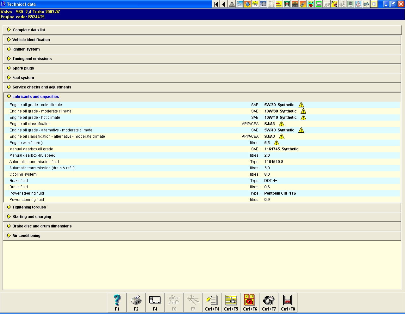Click the Manual gearbox 4/5 speed label
Image resolution: width=405 pixels, height=314 pixels.
tap(32, 155)
